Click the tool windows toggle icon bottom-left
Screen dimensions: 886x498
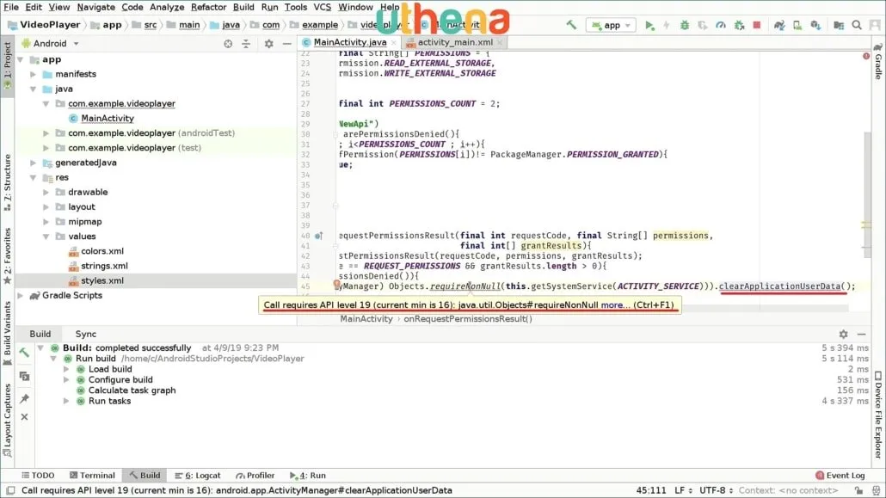tap(10, 490)
